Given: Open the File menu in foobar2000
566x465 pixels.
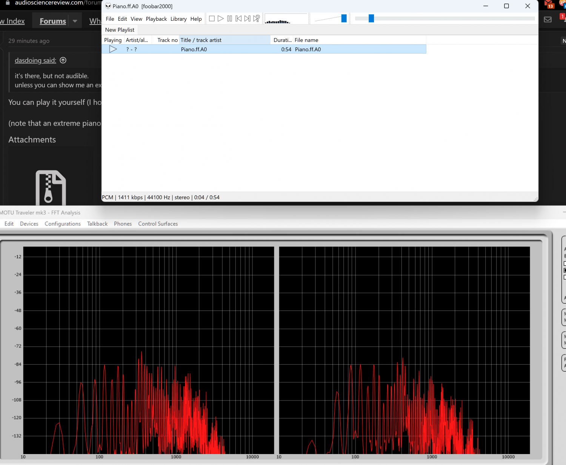Looking at the screenshot, I should coord(110,19).
